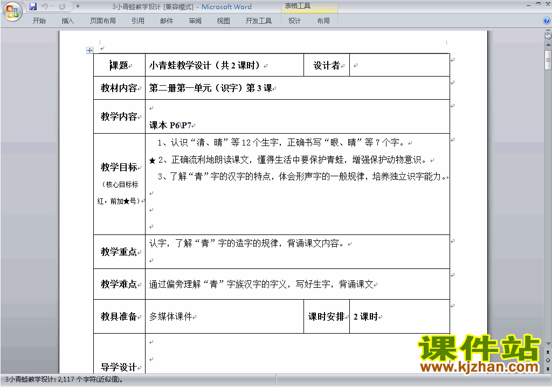Click the table move handle icon
The width and height of the screenshot is (552, 387).
[90, 50]
